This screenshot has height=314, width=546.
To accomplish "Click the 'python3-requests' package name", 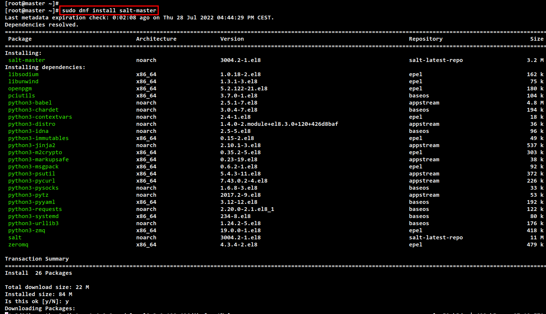I will pyautogui.click(x=35, y=209).
